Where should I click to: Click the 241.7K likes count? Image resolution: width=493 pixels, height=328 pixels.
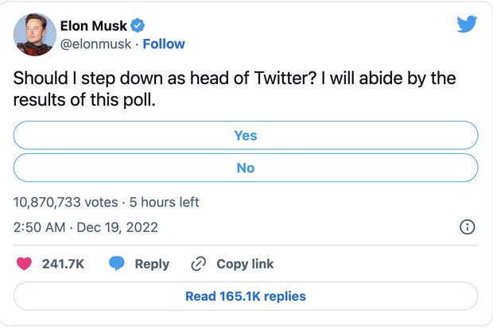pyautogui.click(x=63, y=264)
